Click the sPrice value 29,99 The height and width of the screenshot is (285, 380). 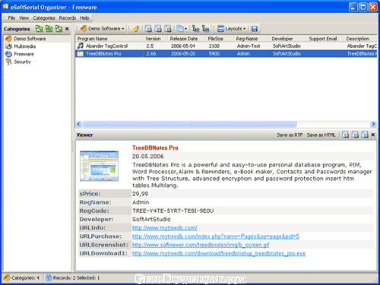tap(140, 194)
